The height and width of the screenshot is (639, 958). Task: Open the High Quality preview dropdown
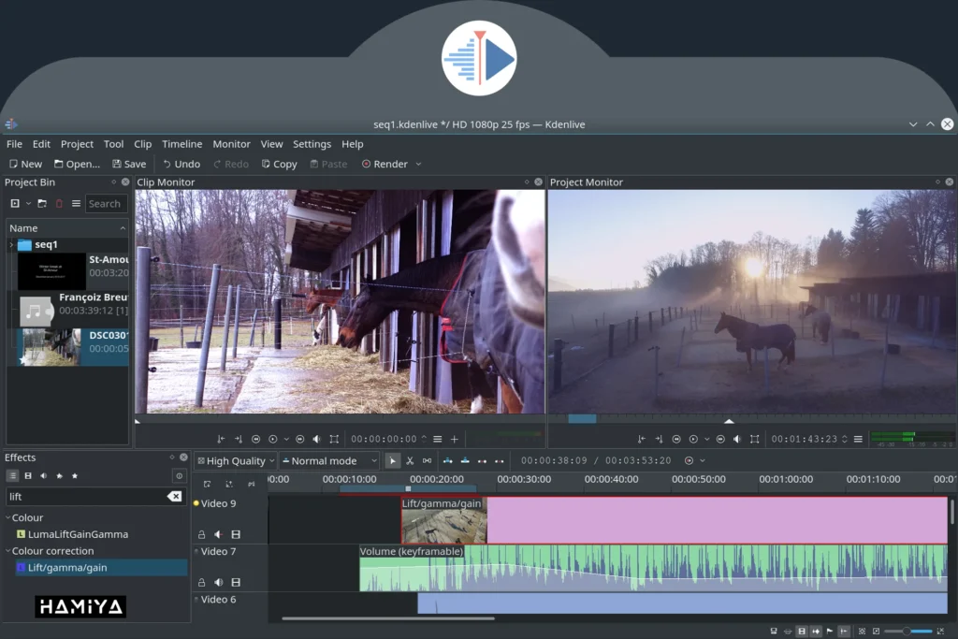(235, 460)
